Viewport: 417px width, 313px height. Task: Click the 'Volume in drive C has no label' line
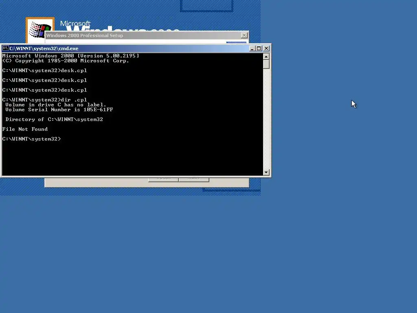click(56, 105)
